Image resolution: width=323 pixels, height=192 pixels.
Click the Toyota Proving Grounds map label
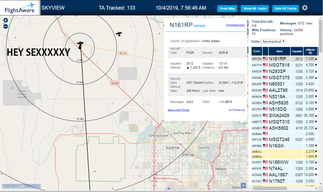[x=22, y=94]
